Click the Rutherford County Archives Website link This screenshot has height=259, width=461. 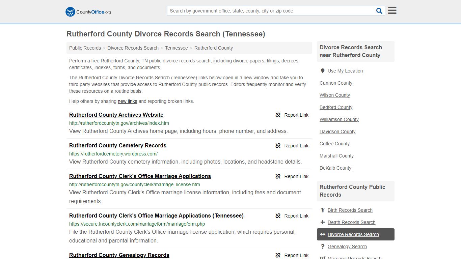116,115
